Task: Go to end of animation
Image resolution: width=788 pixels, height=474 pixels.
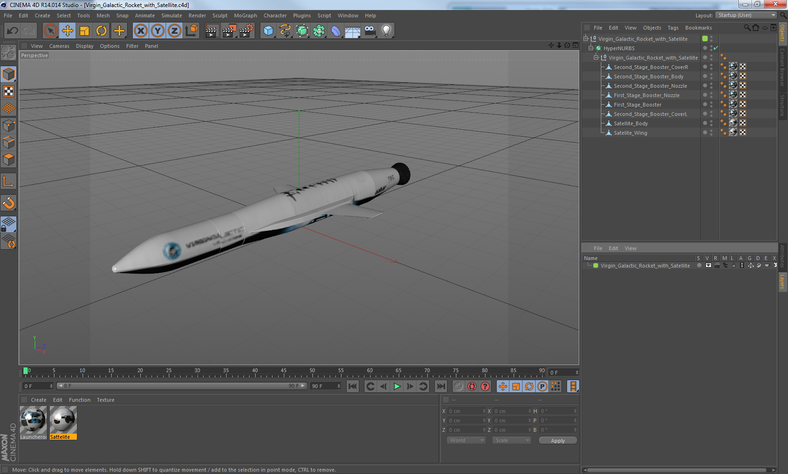Action: pos(441,386)
